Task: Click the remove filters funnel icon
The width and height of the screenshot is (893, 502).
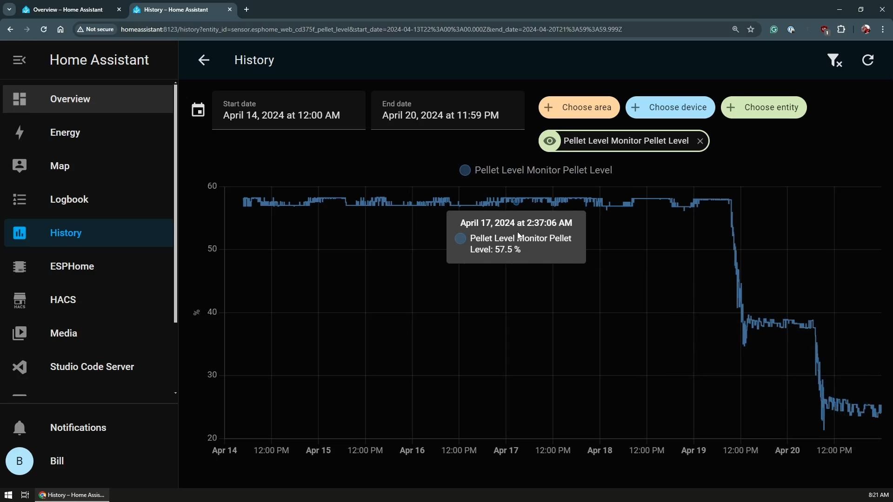Action: (834, 60)
